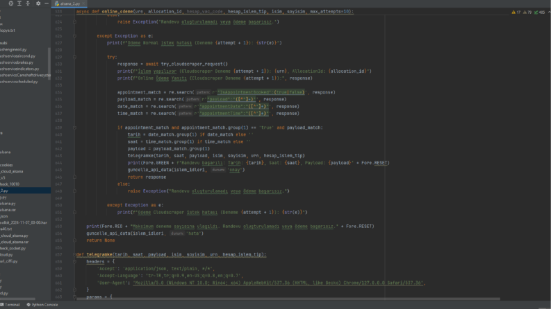
Task: Click 'Fore.RED' on line 653
Action: tap(112, 227)
